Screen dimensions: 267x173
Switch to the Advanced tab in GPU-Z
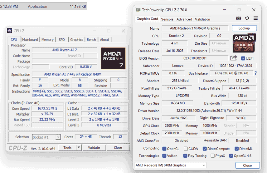(184, 19)
